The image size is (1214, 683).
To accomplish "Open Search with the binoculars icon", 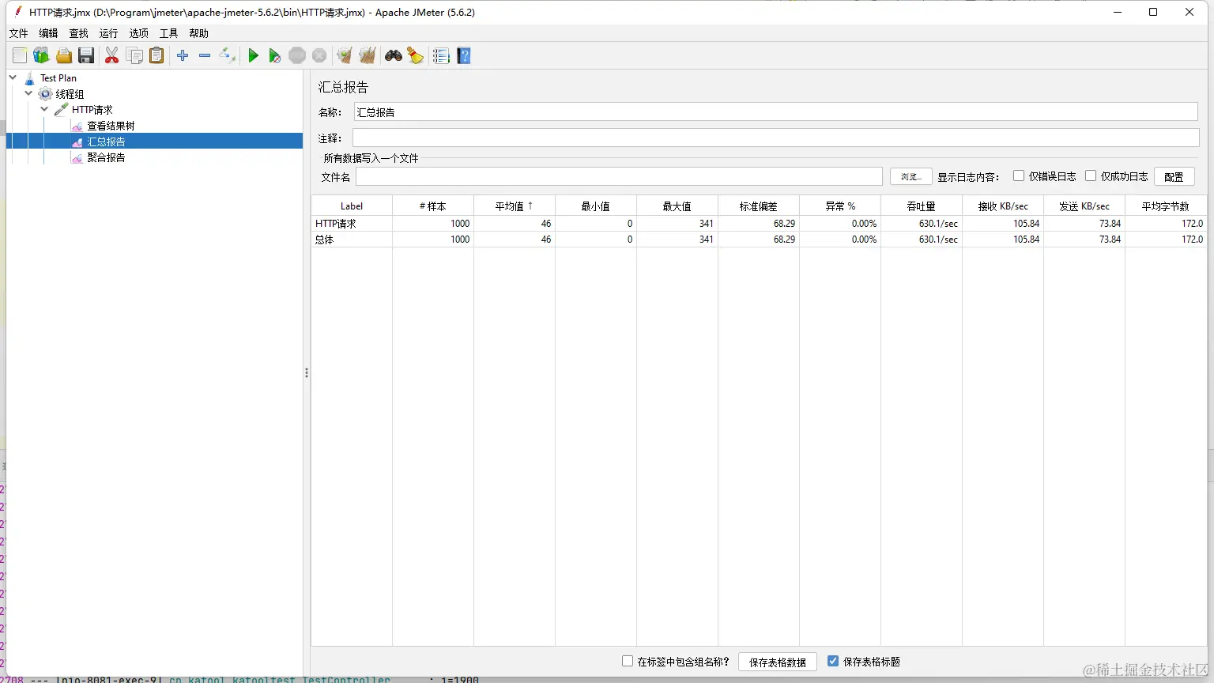I will point(394,55).
